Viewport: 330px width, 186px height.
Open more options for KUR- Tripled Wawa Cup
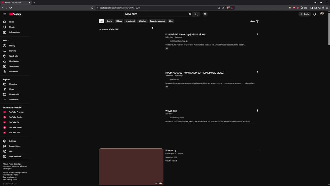pyautogui.click(x=257, y=34)
